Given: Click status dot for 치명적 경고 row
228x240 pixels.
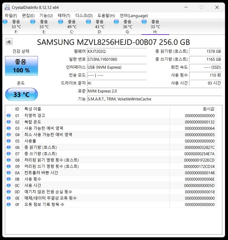Looking at the screenshot, I should (x=9, y=116).
